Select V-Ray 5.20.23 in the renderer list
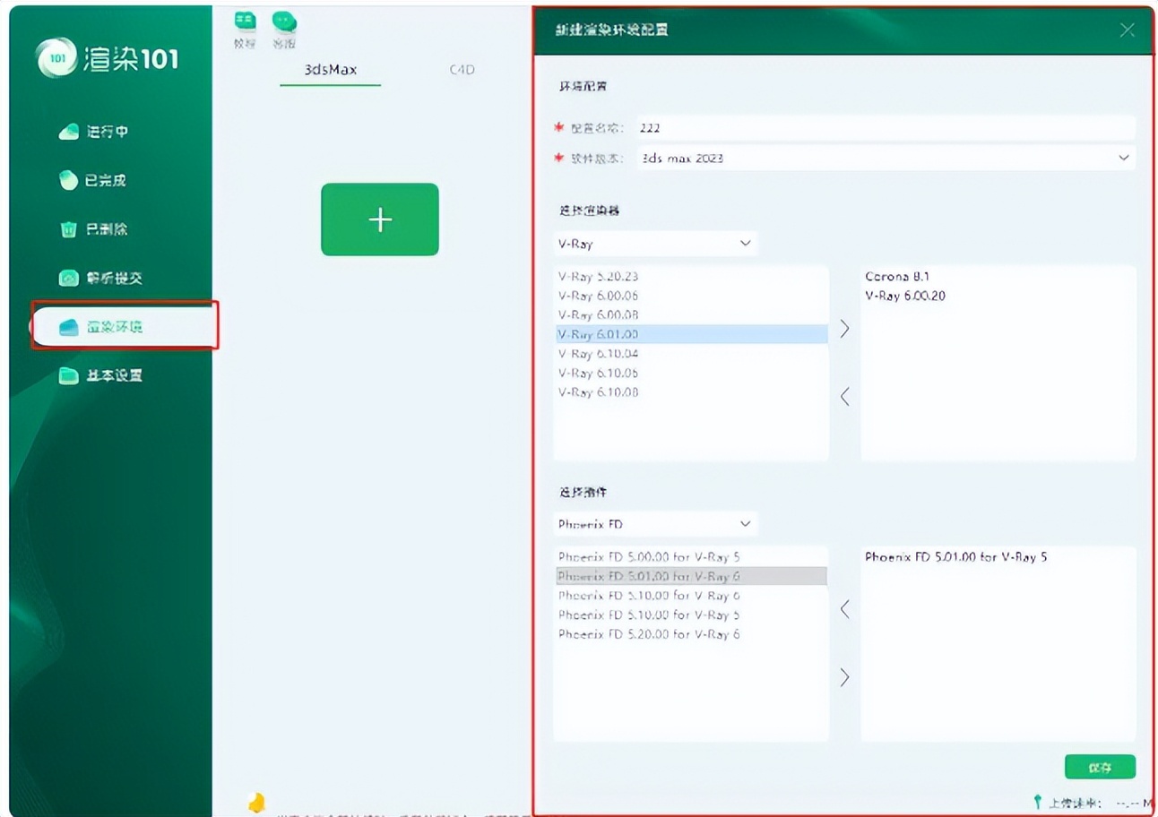 691,277
